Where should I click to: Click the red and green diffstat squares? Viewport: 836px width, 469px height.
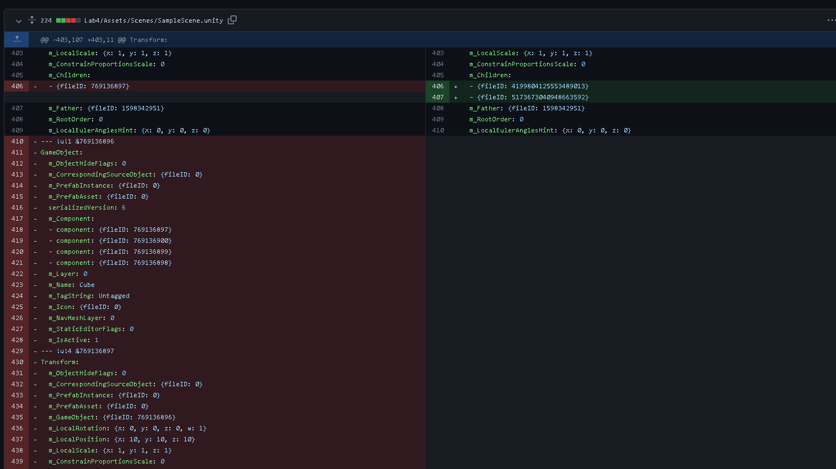[x=68, y=20]
